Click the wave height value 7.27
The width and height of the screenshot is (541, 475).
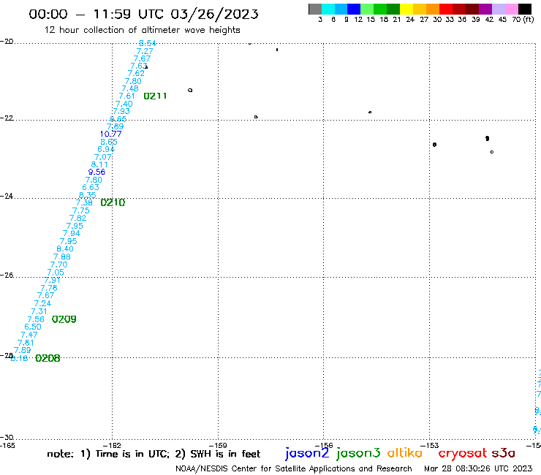coord(145,51)
